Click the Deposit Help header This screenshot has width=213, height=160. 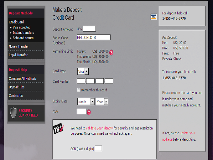pyautogui.click(x=18, y=70)
